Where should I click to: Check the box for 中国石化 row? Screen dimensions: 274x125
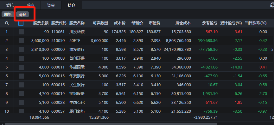click(x=21, y=103)
